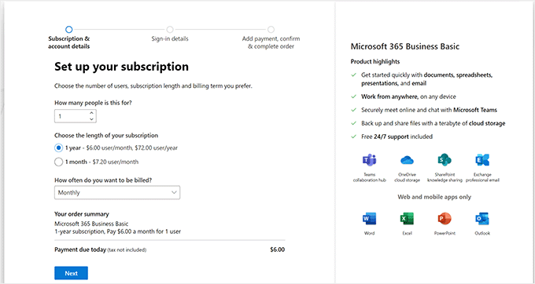The width and height of the screenshot is (535, 284).
Task: Click the 'Microsoft 365 Business Basic' title
Action: [405, 46]
